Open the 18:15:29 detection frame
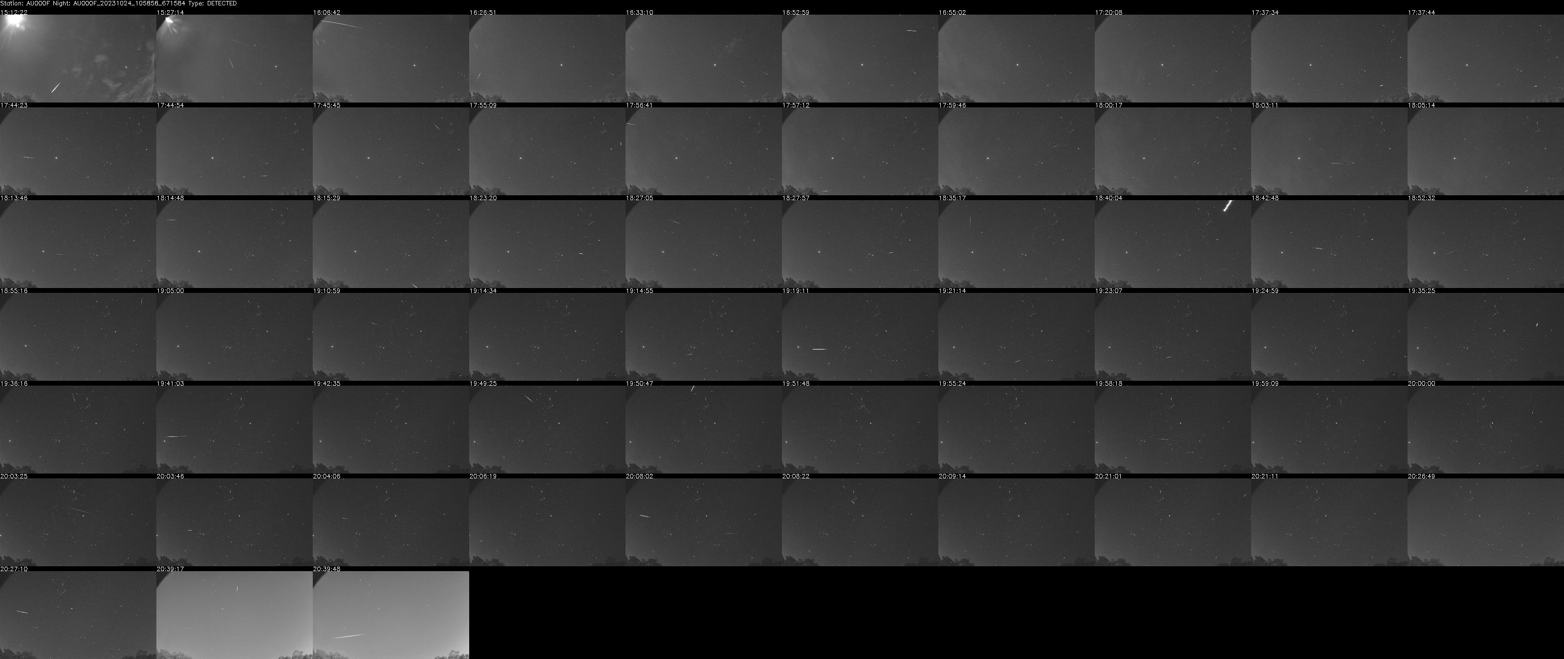Image resolution: width=1564 pixels, height=659 pixels. [x=391, y=244]
